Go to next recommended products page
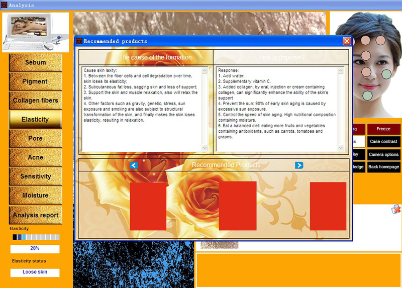 (299, 165)
